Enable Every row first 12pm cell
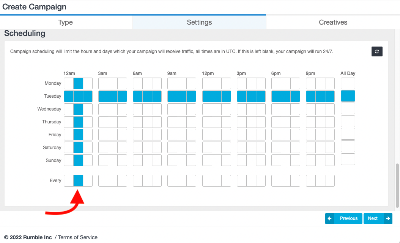The width and height of the screenshot is (400, 243). click(x=207, y=181)
